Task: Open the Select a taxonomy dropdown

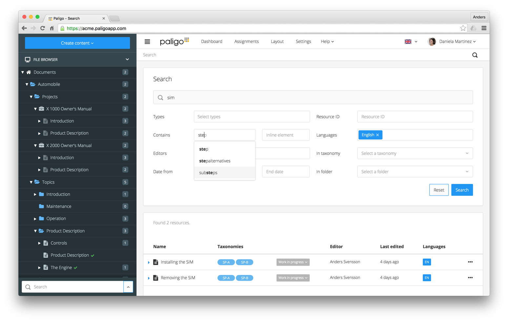Action: 415,153
